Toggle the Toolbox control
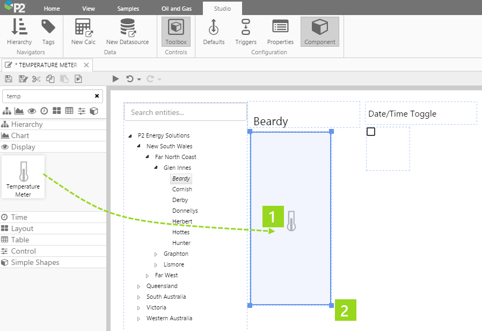The width and height of the screenshot is (482, 331). [x=176, y=32]
